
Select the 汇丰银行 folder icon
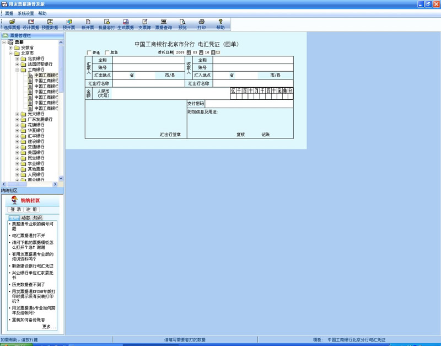click(x=23, y=136)
